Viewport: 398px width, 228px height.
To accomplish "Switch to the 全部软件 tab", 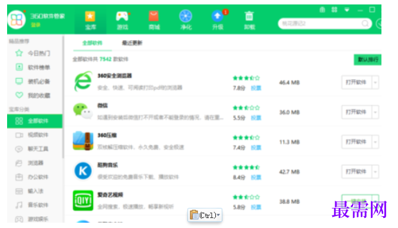I will pyautogui.click(x=92, y=43).
